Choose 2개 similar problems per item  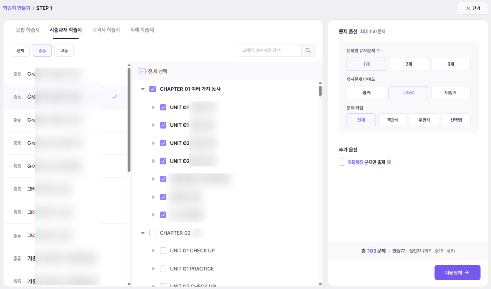[409, 64]
